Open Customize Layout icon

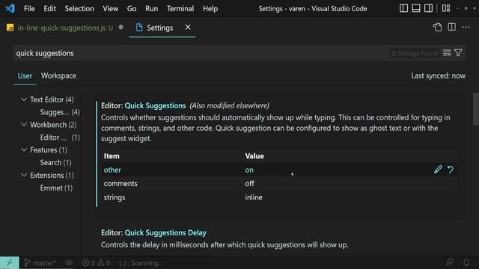click(446, 8)
